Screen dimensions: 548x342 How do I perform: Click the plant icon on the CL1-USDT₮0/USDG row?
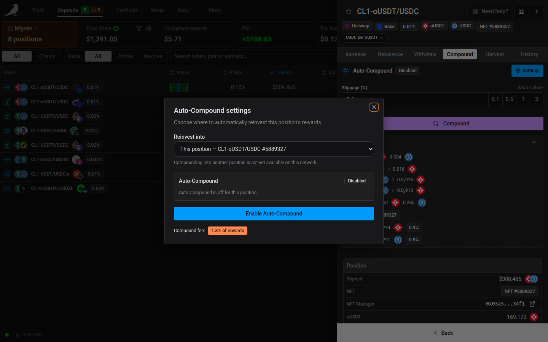7,145
